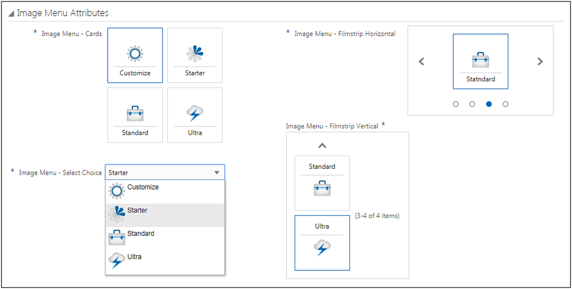The height and width of the screenshot is (289, 572).
Task: Click the filled third pagination dot
Action: click(488, 104)
